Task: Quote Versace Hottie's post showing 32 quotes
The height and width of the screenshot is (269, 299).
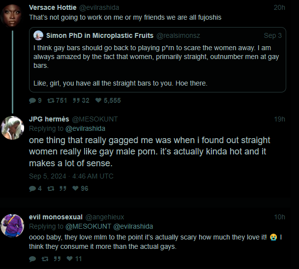Action: click(76, 100)
